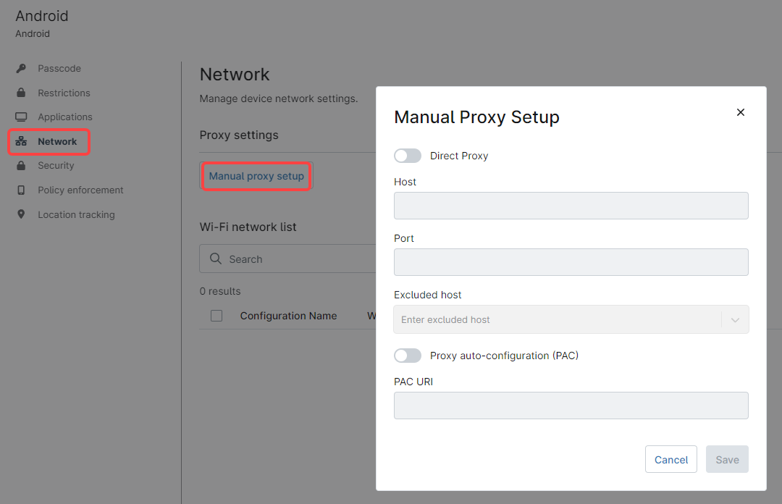Click the Cancel button in the dialog
Screen dimensions: 782x504
click(670, 459)
